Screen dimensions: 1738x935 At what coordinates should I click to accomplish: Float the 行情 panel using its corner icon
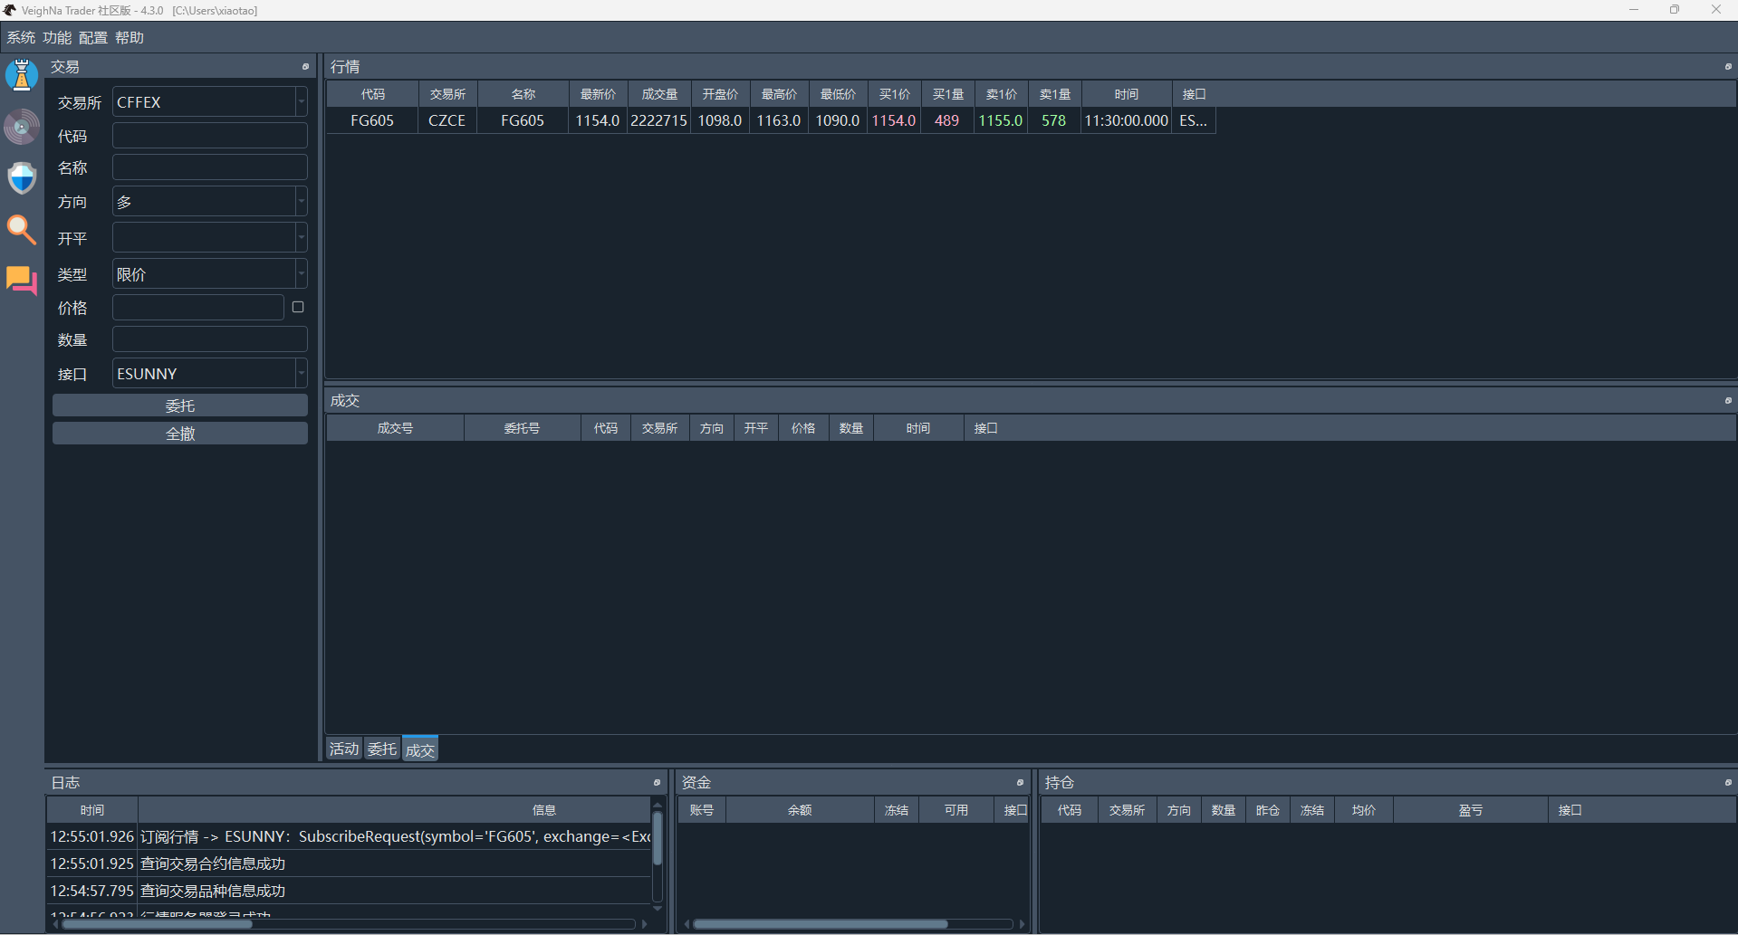1727,67
